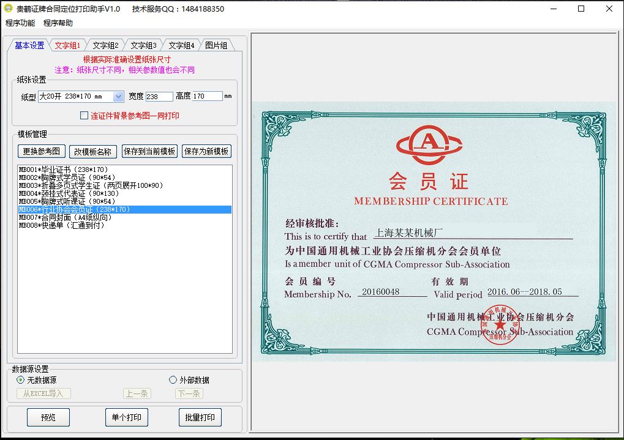The image size is (624, 440).
Task: Select template MB007*合同封面 (A4纸纵向)
Action: coord(125,217)
